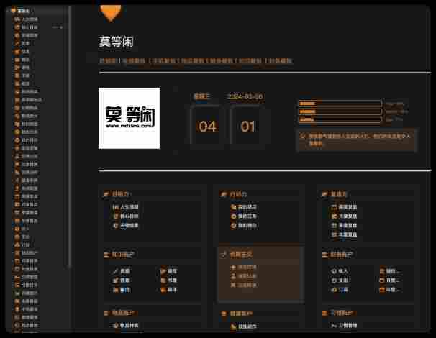Click the 莫等闲 page title
The image size is (436, 338).
pyautogui.click(x=117, y=42)
